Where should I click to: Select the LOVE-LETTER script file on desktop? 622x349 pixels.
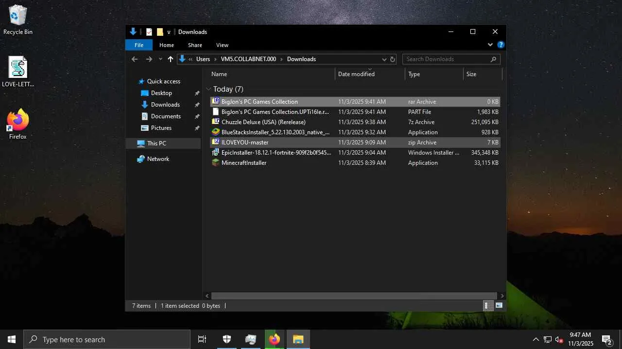click(x=18, y=72)
